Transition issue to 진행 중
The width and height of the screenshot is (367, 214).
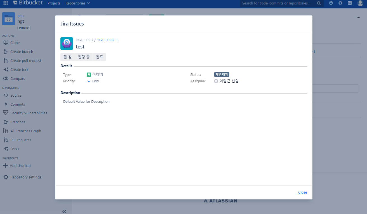pos(84,57)
